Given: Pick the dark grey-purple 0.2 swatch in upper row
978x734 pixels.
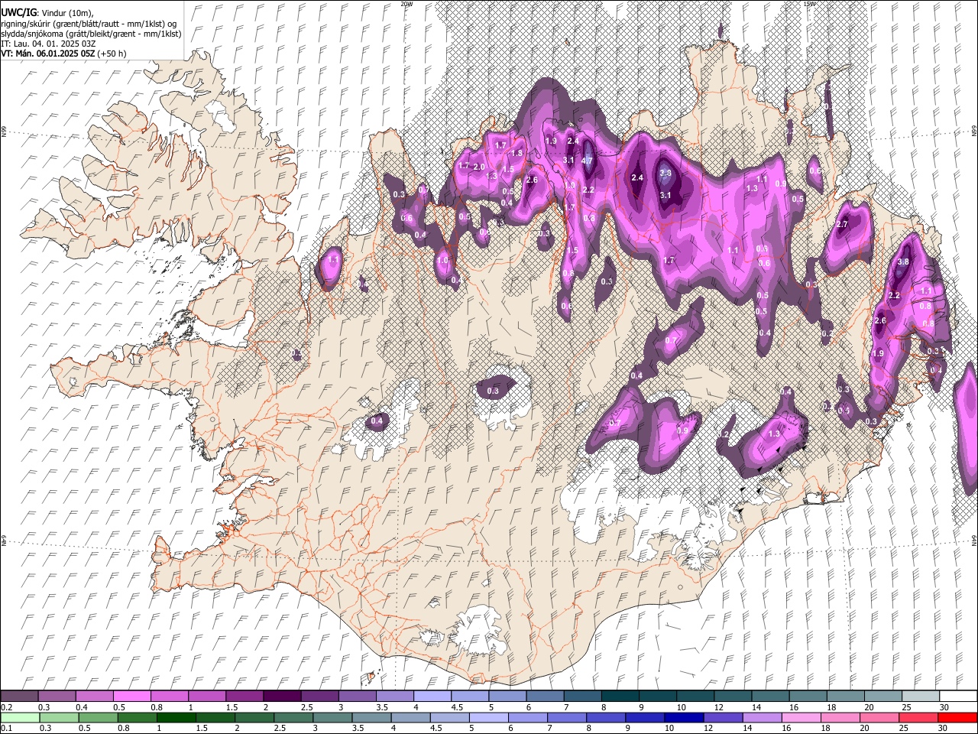Looking at the screenshot, I should point(19,697).
